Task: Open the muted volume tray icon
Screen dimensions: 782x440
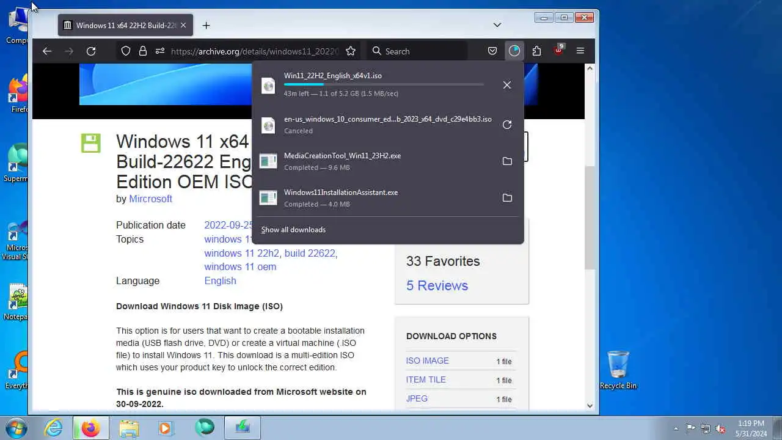Action: click(x=721, y=428)
